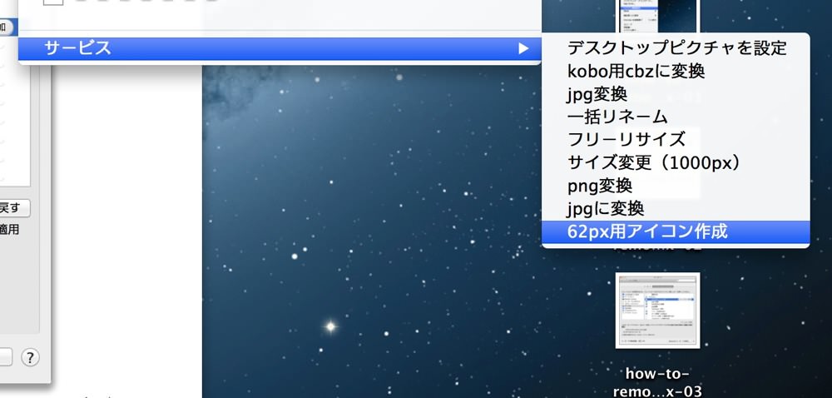The image size is (832, 398).
Task: Select kobo用cbzに変換 service
Action: [x=676, y=71]
